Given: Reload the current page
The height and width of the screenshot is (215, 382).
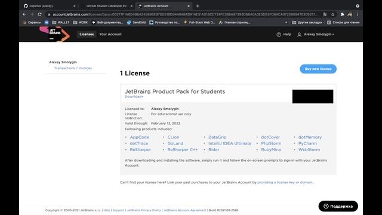Looking at the screenshot, I should click(40, 14).
